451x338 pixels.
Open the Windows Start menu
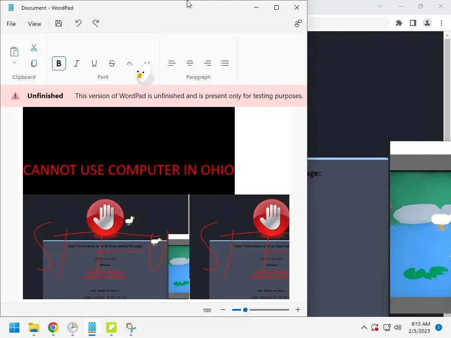[x=15, y=327]
